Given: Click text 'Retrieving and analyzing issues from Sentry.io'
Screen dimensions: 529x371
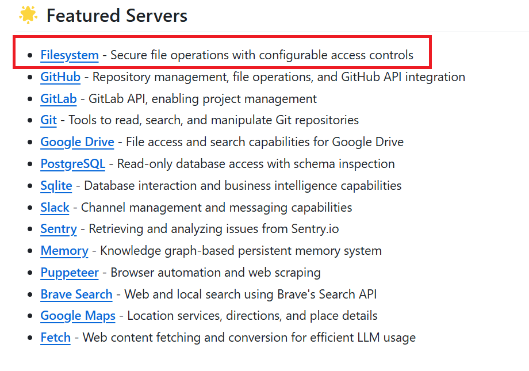Looking at the screenshot, I should (213, 230).
